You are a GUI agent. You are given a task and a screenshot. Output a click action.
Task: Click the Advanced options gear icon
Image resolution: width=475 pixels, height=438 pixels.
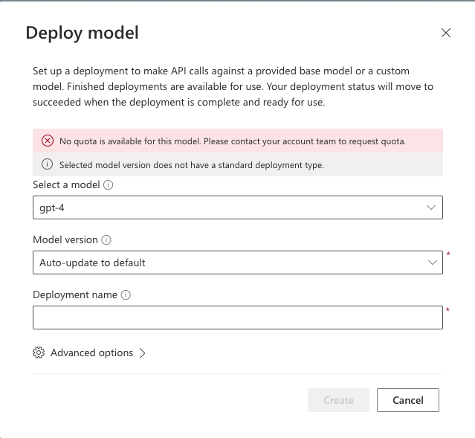[39, 352]
